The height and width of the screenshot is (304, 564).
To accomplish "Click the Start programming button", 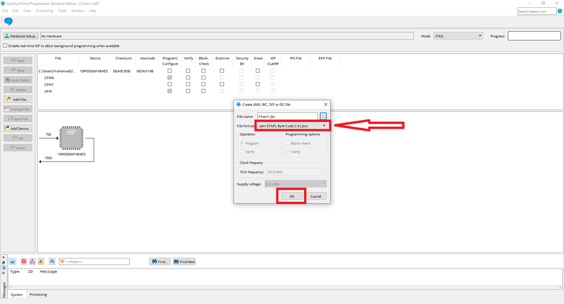I will click(x=18, y=61).
